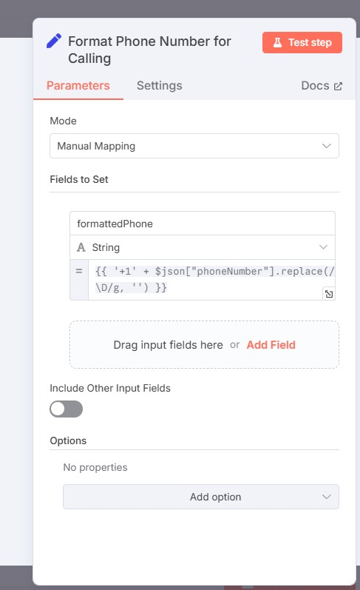Click the Mode dropdown chevron arrow

click(327, 146)
